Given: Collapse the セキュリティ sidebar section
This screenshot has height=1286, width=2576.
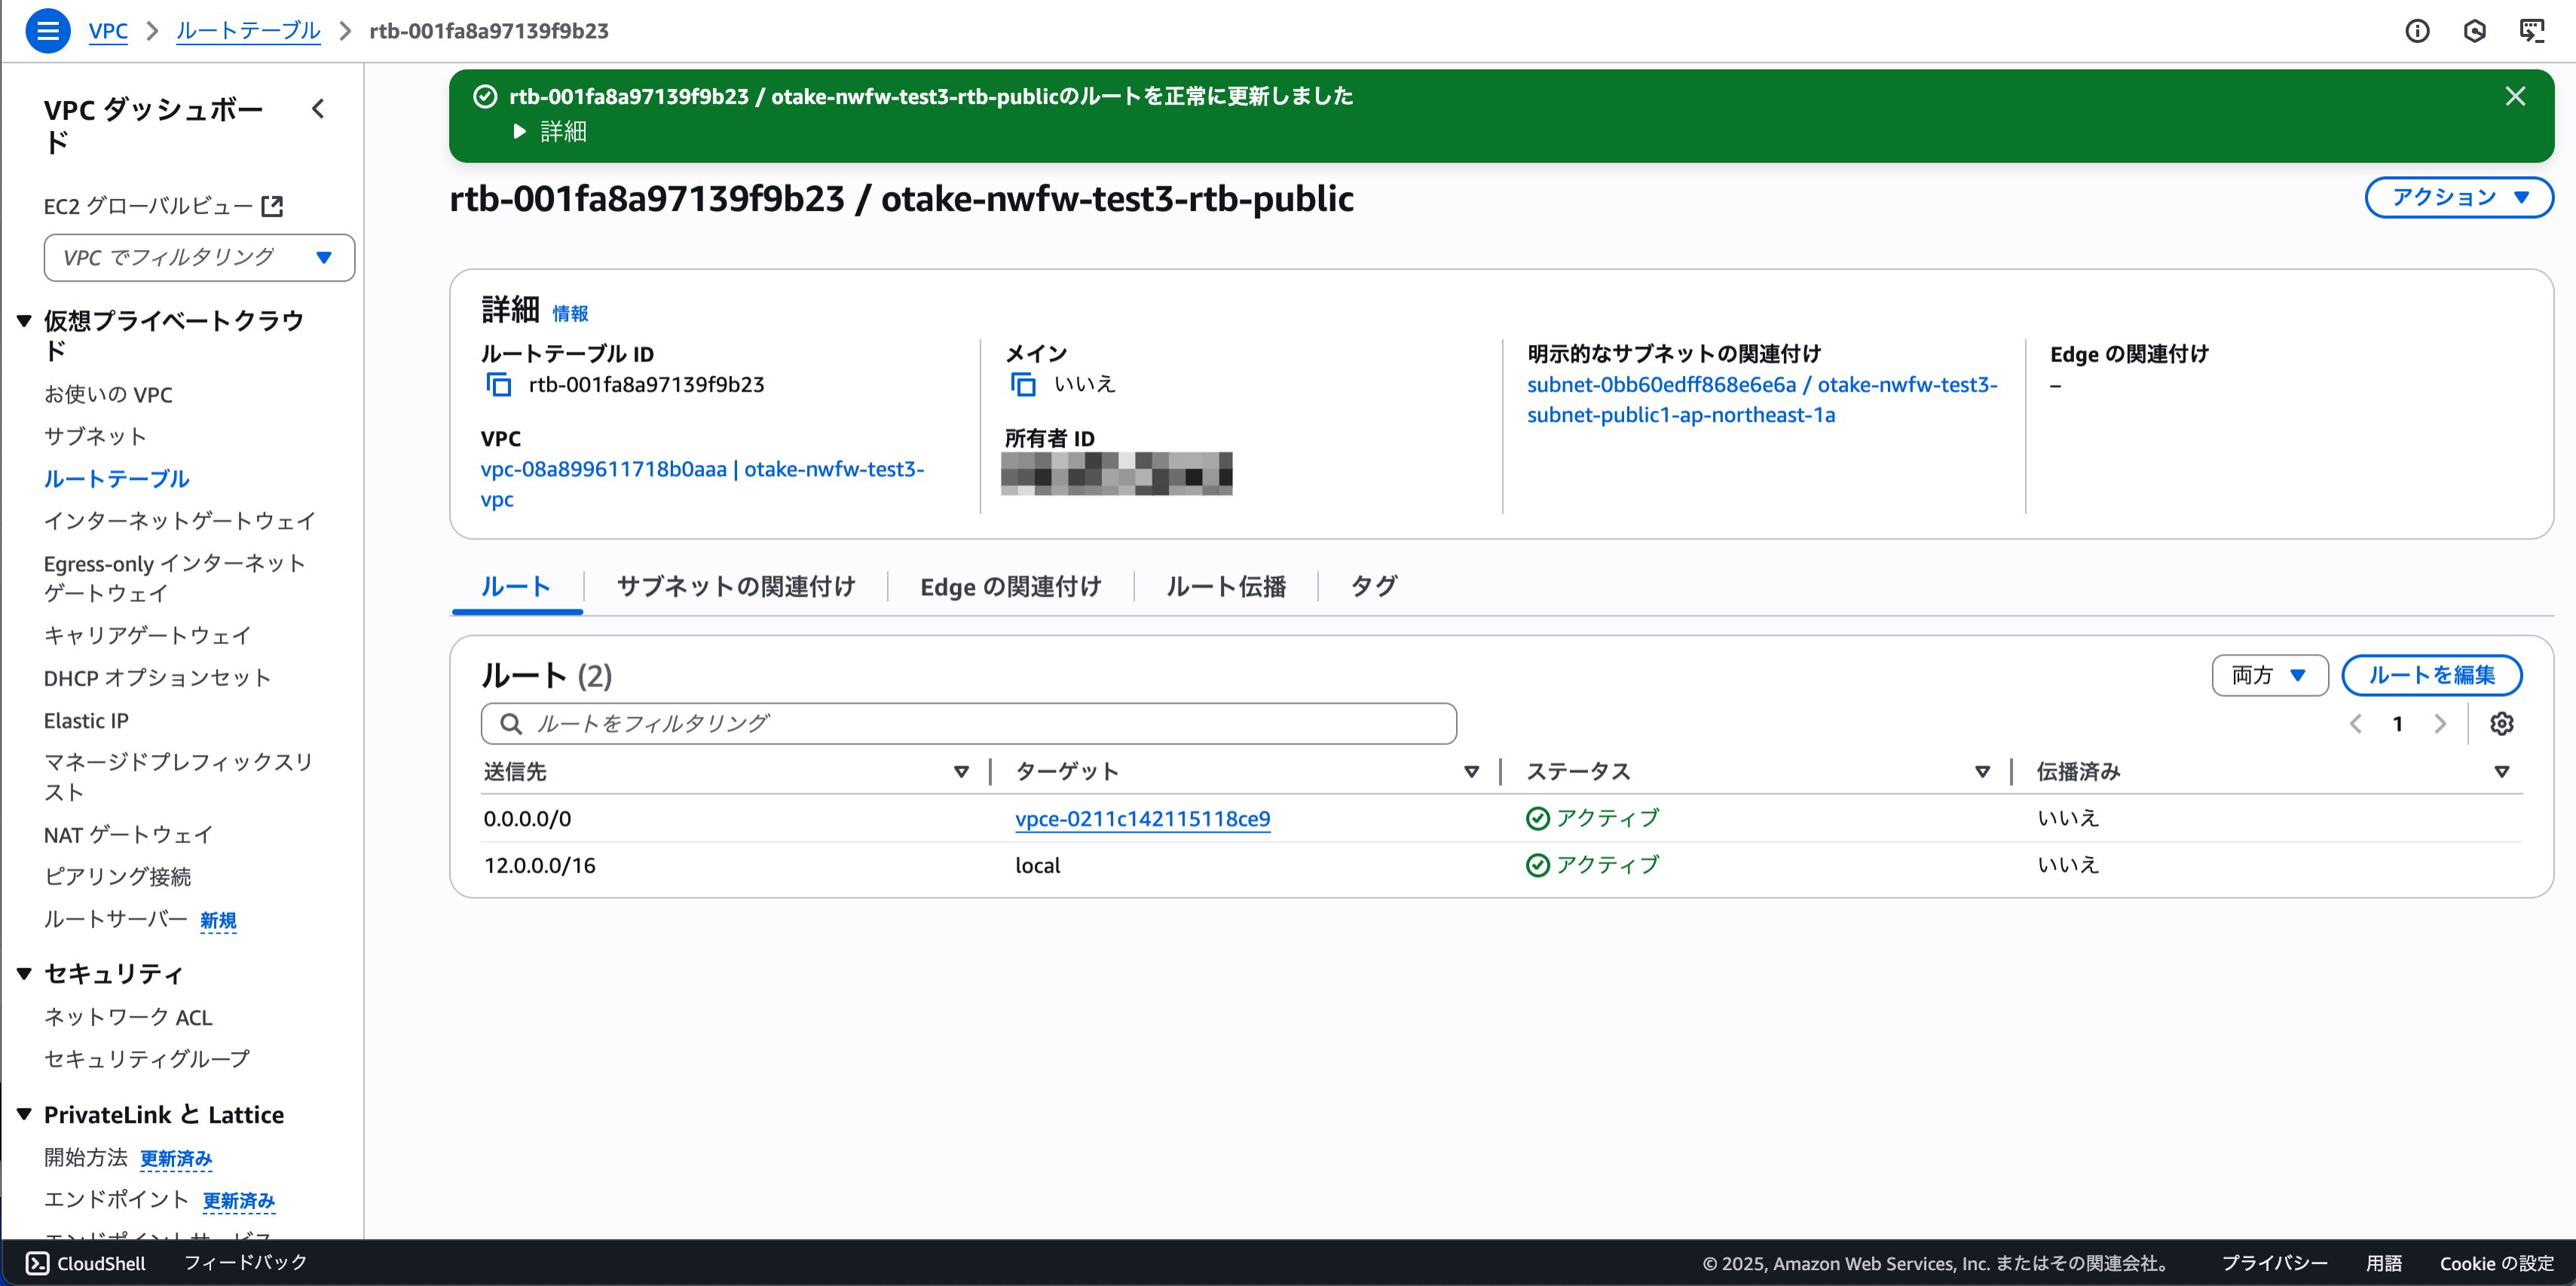Looking at the screenshot, I should tap(25, 973).
